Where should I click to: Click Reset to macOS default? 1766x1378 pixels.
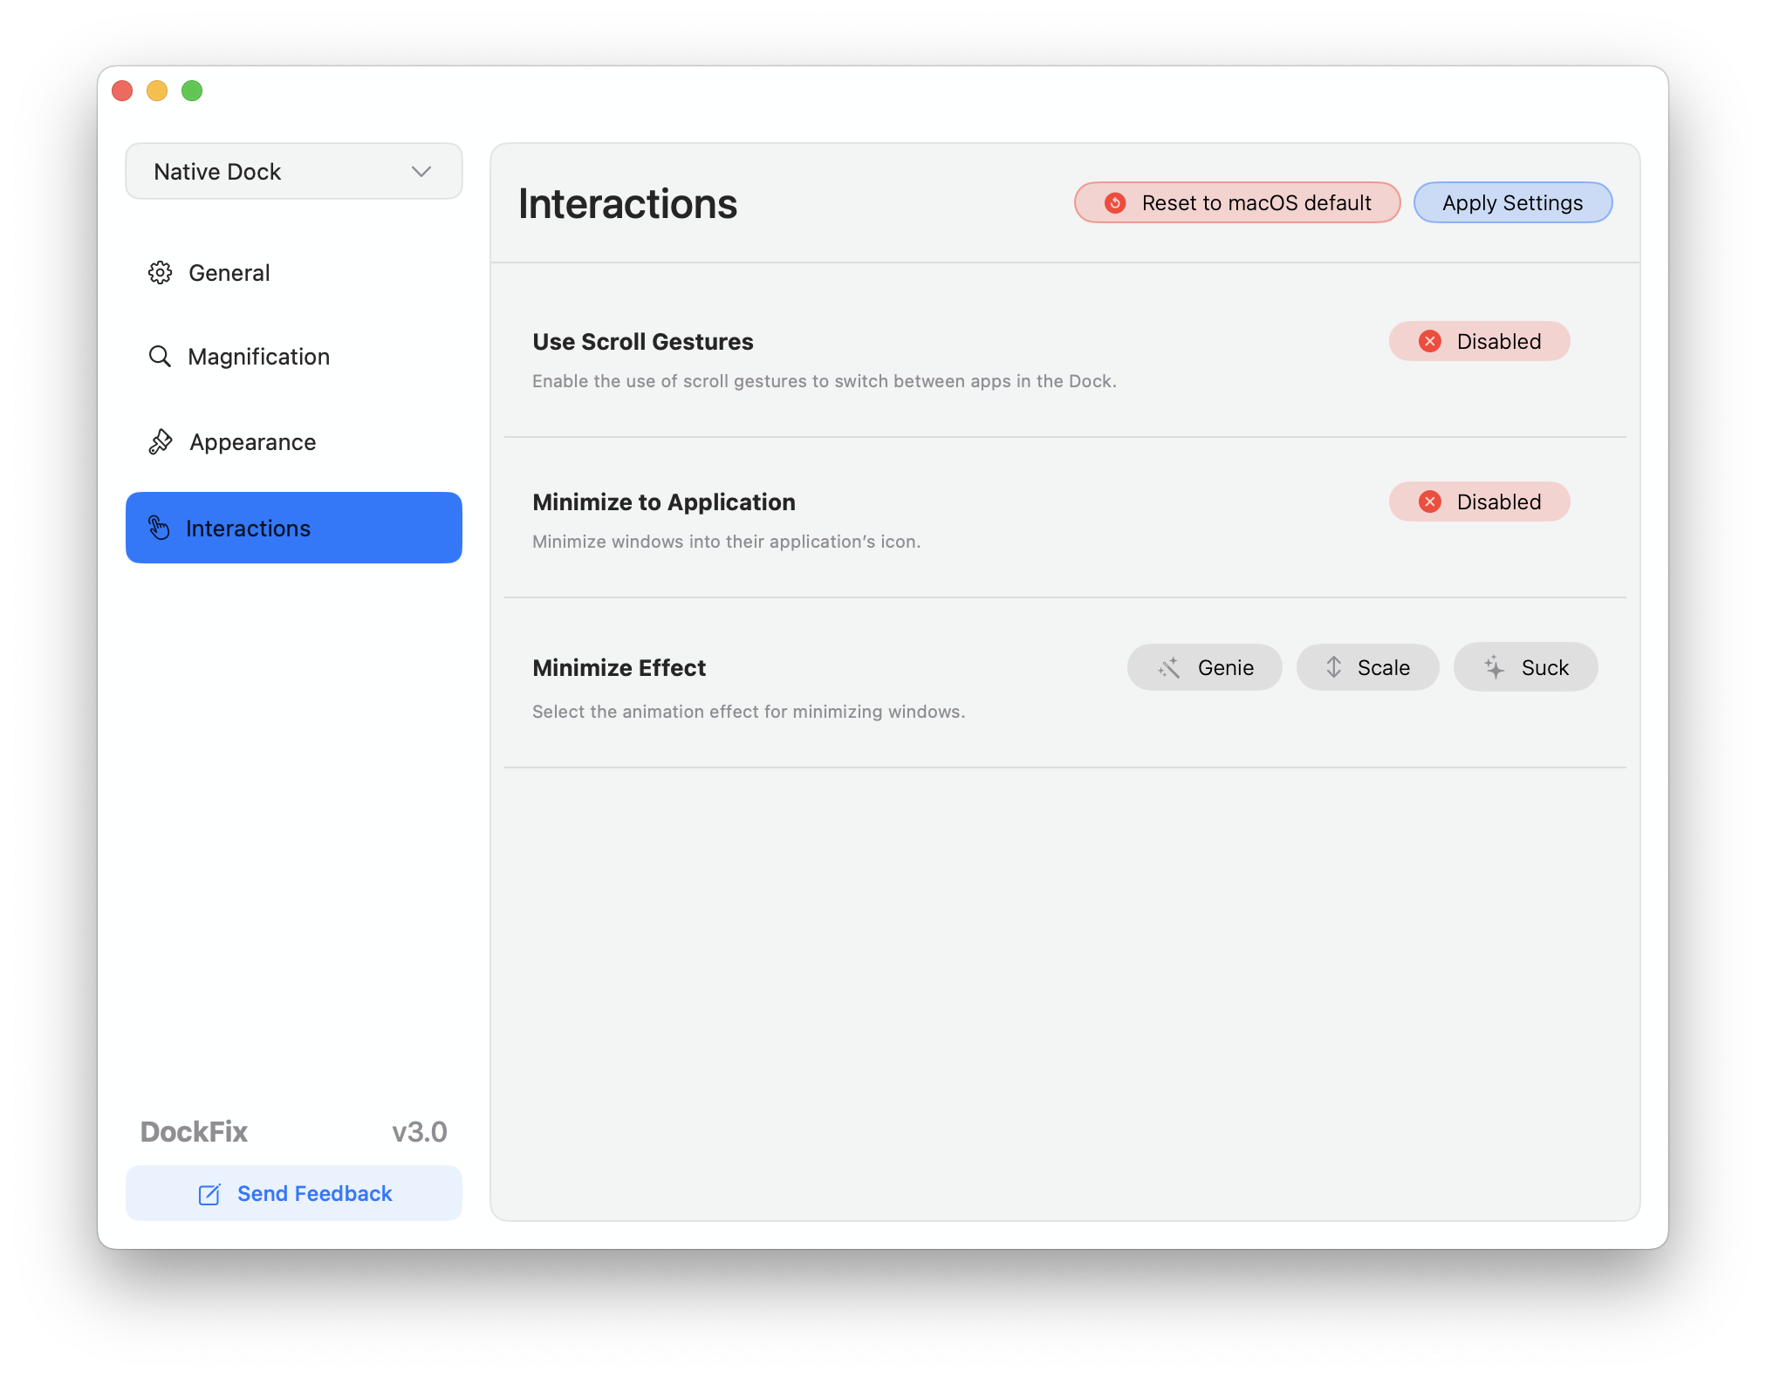click(1237, 203)
